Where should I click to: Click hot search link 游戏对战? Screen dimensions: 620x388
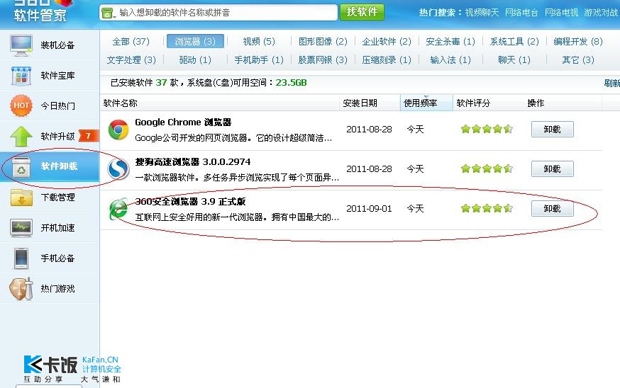point(601,13)
